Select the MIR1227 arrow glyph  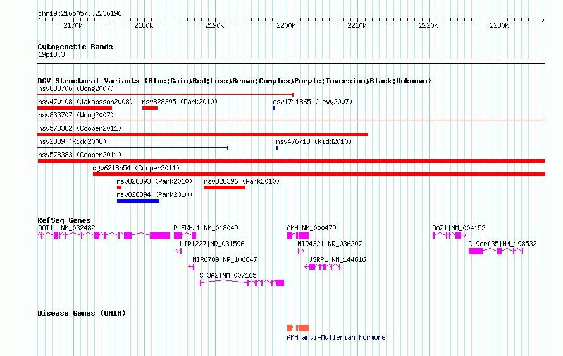(x=178, y=251)
